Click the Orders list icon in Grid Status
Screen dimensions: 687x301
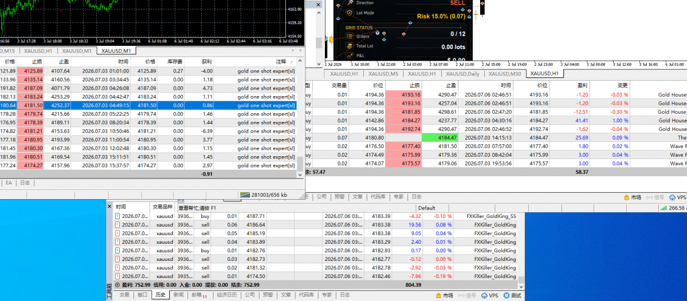350,36
